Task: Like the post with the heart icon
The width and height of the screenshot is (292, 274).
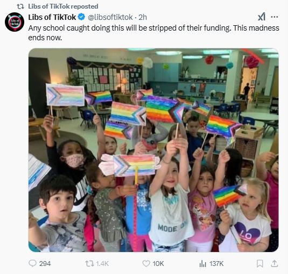Action: tap(146, 263)
